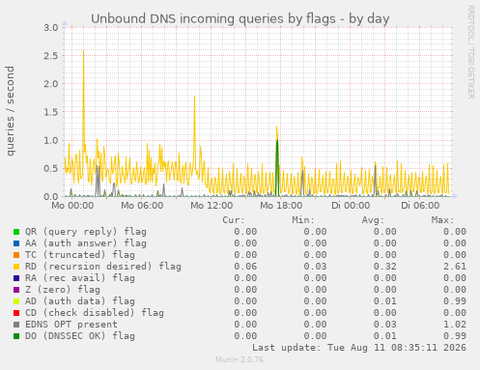The height and width of the screenshot is (370, 480).
Task: Click the 'Mo 06:00' x-axis label
Action: point(142,206)
